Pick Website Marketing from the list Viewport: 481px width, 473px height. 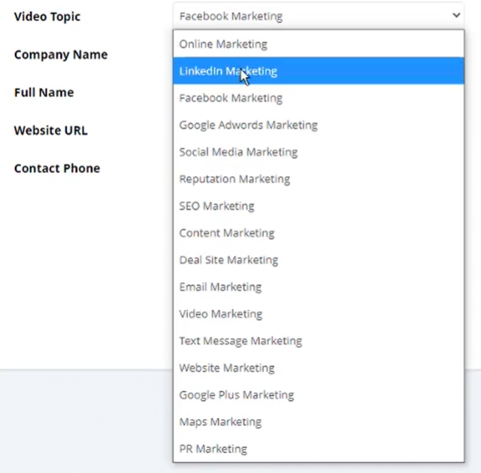[x=227, y=368]
